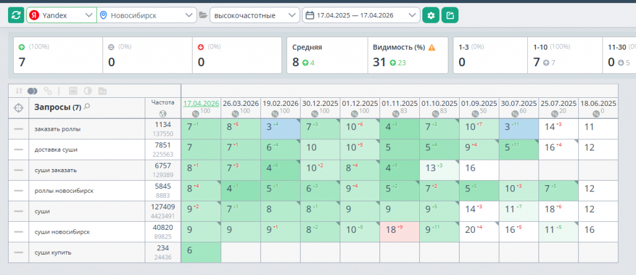
Task: Expand the высокочастотные group dropdown
Action: (x=255, y=15)
